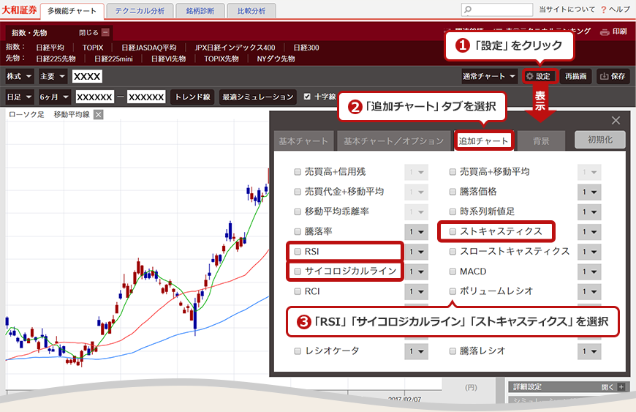Select NYダウ先物 link
636x412 pixels.
276,59
